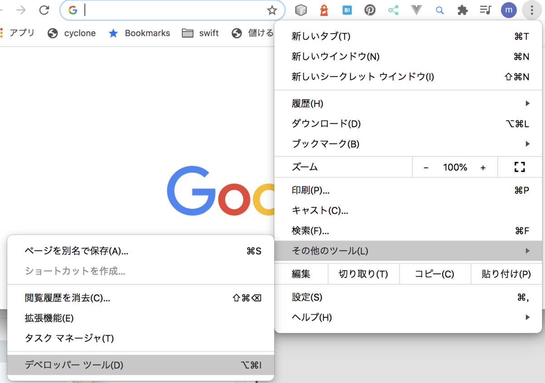This screenshot has width=545, height=383.
Task: Enter fullscreen using the zoom row icon
Action: [520, 167]
